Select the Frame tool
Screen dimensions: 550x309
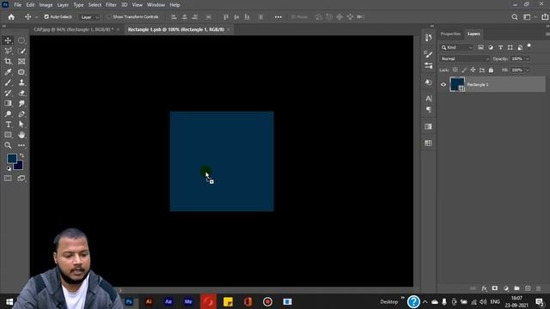pos(21,62)
